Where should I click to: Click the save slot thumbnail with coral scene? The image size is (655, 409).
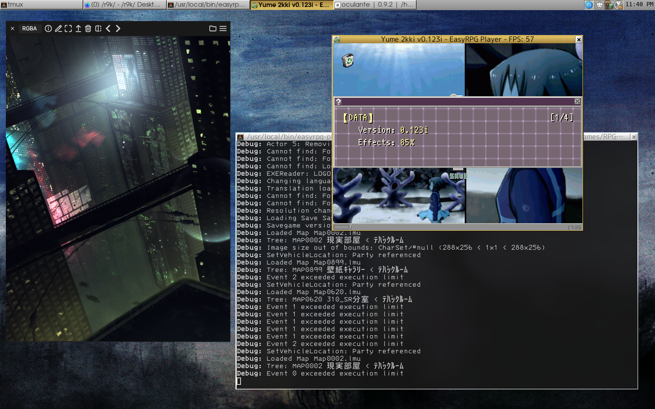pyautogui.click(x=400, y=196)
